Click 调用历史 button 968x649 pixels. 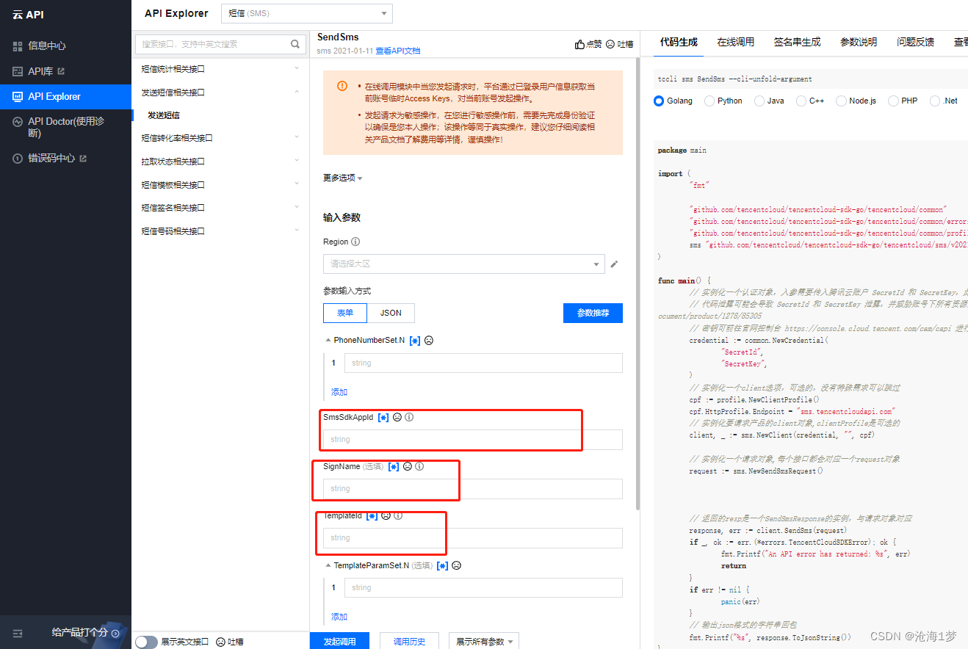(409, 641)
